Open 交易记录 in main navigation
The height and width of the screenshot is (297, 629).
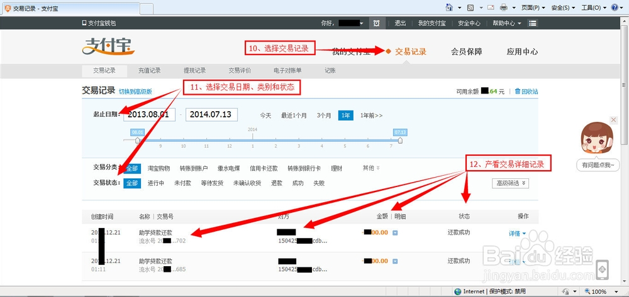[410, 51]
